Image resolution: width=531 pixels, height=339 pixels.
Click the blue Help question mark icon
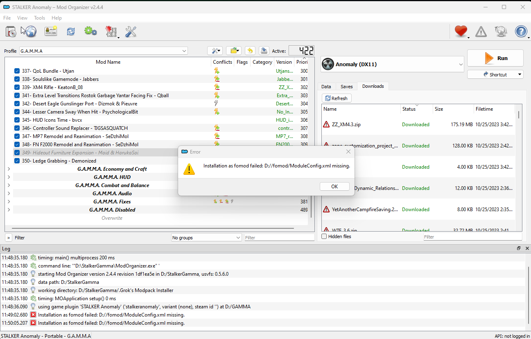coord(521,31)
